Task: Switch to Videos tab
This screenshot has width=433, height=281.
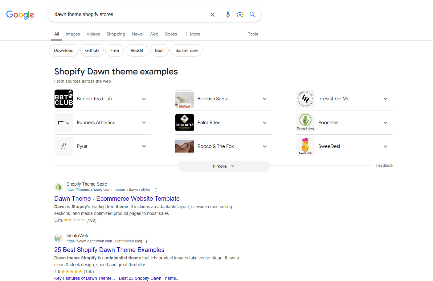Action: point(93,34)
